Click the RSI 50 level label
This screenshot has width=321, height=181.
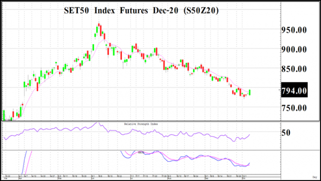click(286, 133)
